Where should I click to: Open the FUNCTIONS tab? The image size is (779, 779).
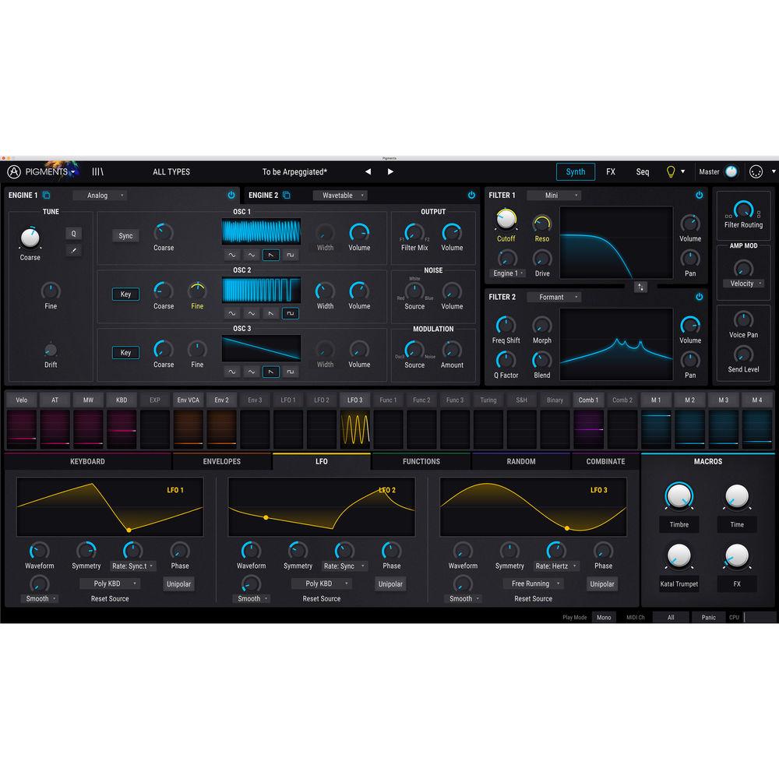(x=421, y=461)
